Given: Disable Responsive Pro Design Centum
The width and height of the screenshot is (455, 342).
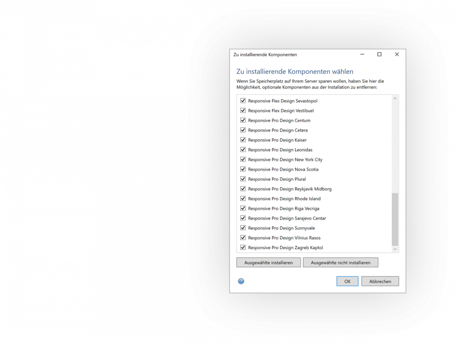Looking at the screenshot, I should pos(243,120).
